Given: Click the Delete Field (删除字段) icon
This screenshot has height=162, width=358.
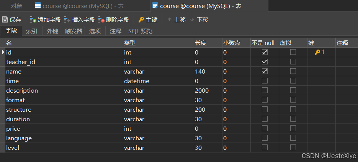Looking at the screenshot, I should pos(101,20).
